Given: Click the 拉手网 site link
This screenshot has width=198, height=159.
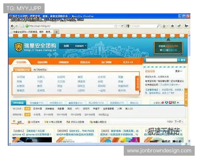Looking at the screenshot, I should pyautogui.click(x=102, y=77).
